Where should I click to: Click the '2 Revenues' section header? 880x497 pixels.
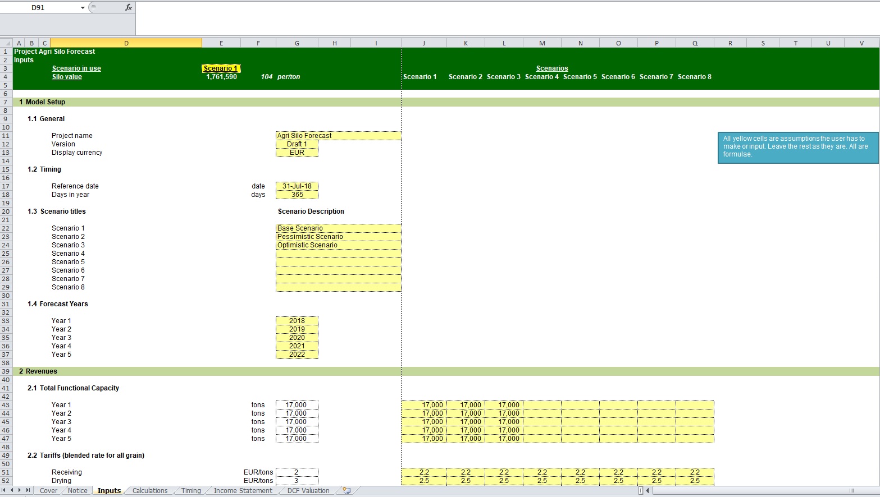pos(38,371)
